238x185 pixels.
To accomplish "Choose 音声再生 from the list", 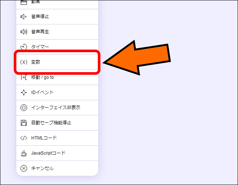I will 57,32.
